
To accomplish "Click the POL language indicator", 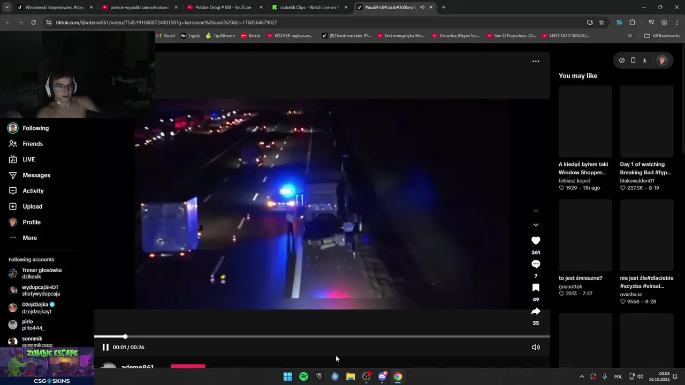I will point(618,376).
